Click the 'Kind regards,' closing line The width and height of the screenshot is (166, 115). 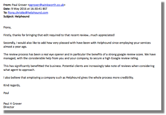click(x=12, y=85)
